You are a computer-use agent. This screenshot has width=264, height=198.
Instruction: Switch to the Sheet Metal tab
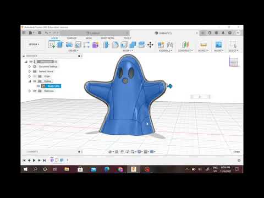tap(108, 38)
